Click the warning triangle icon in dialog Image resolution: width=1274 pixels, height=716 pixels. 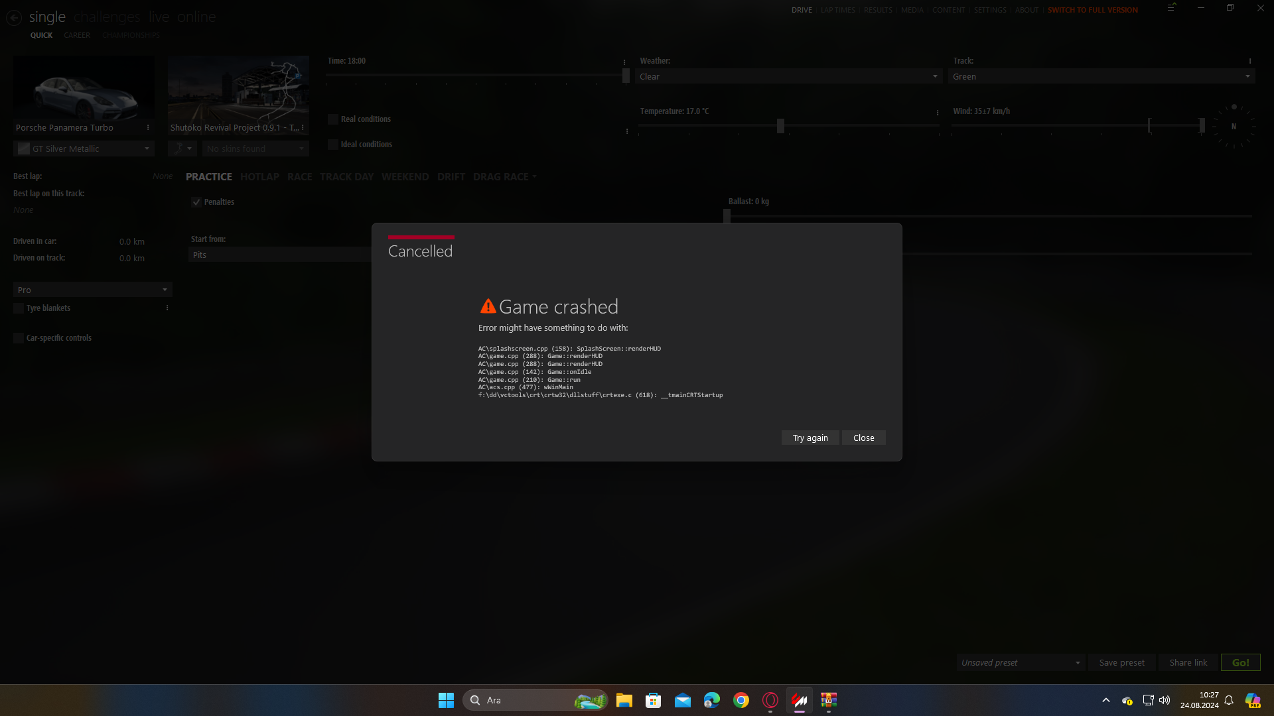coord(488,306)
